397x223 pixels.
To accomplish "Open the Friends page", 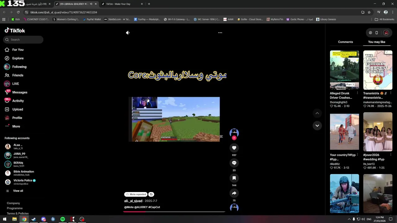I will [14, 75].
